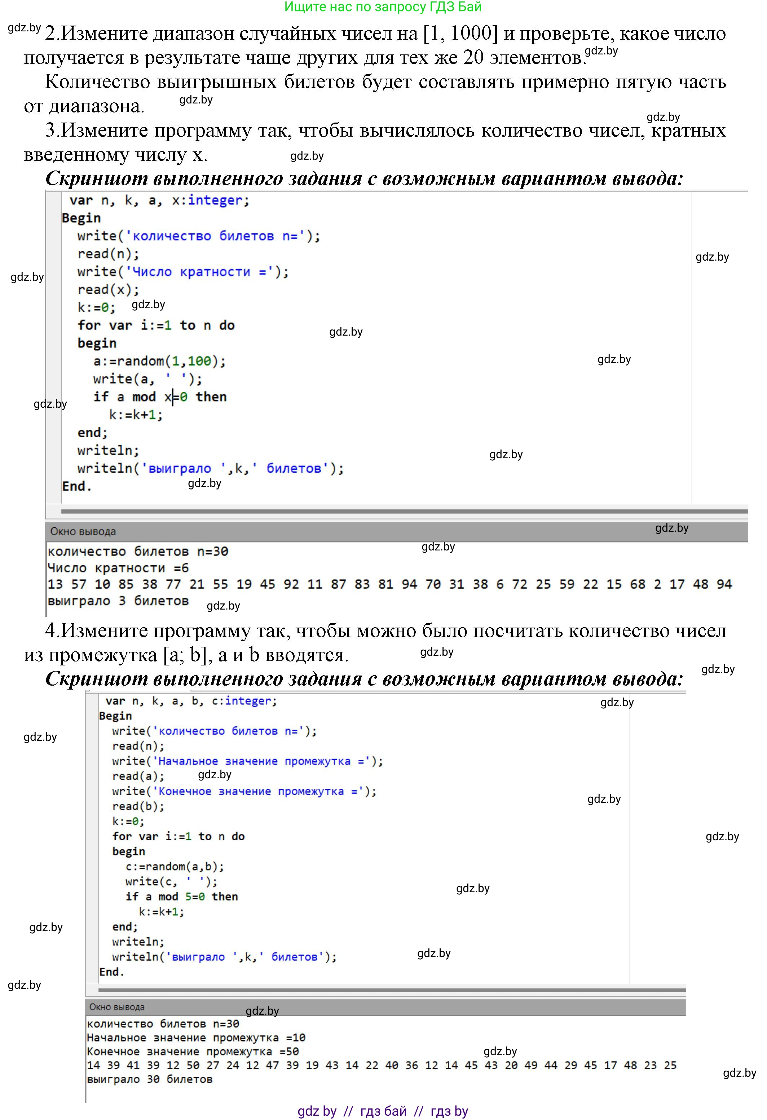Click the 'var n, k, a, b, c:integer;' line
Screen dimensions: 767x1120
tap(191, 701)
